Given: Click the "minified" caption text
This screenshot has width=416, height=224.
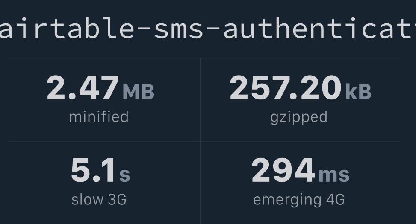Looking at the screenshot, I should [99, 117].
